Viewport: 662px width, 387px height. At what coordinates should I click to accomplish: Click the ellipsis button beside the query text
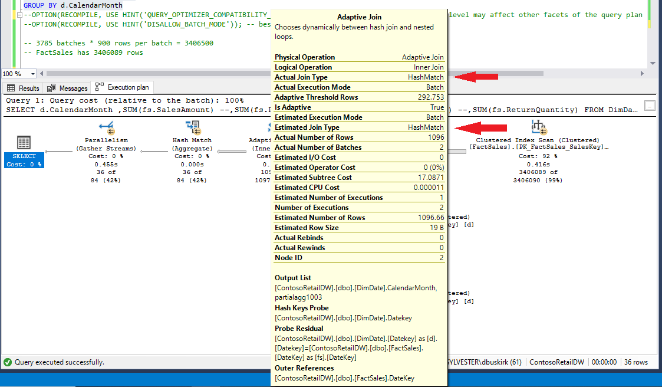click(x=650, y=106)
